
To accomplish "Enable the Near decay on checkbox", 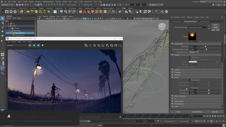I will pyautogui.click(x=190, y=80).
